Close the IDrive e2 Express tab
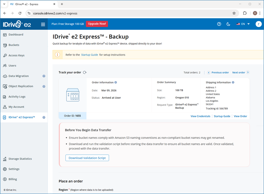Screen dimensions: 264x194 [x=54, y=4]
